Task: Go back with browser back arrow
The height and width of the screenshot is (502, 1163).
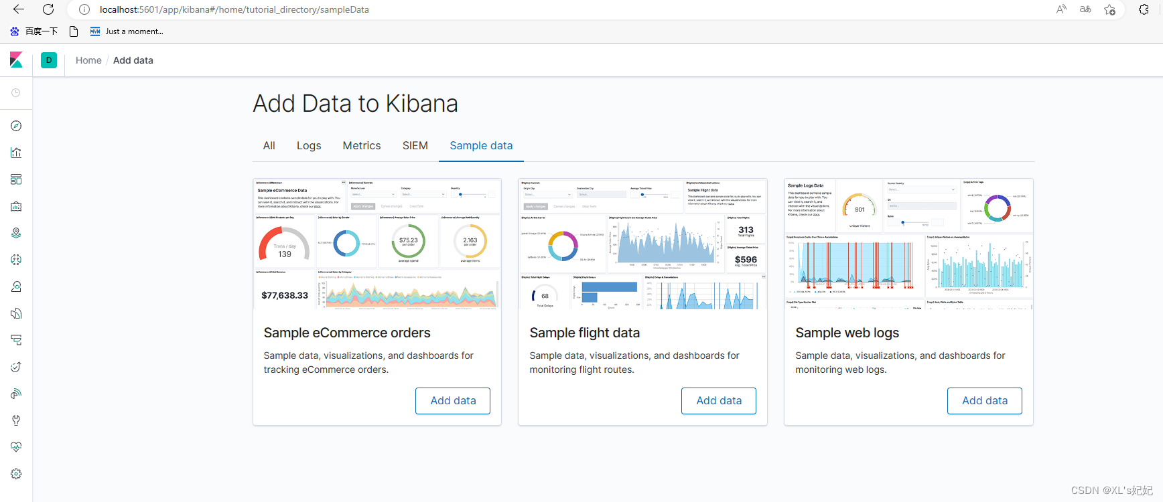Action: pos(19,9)
